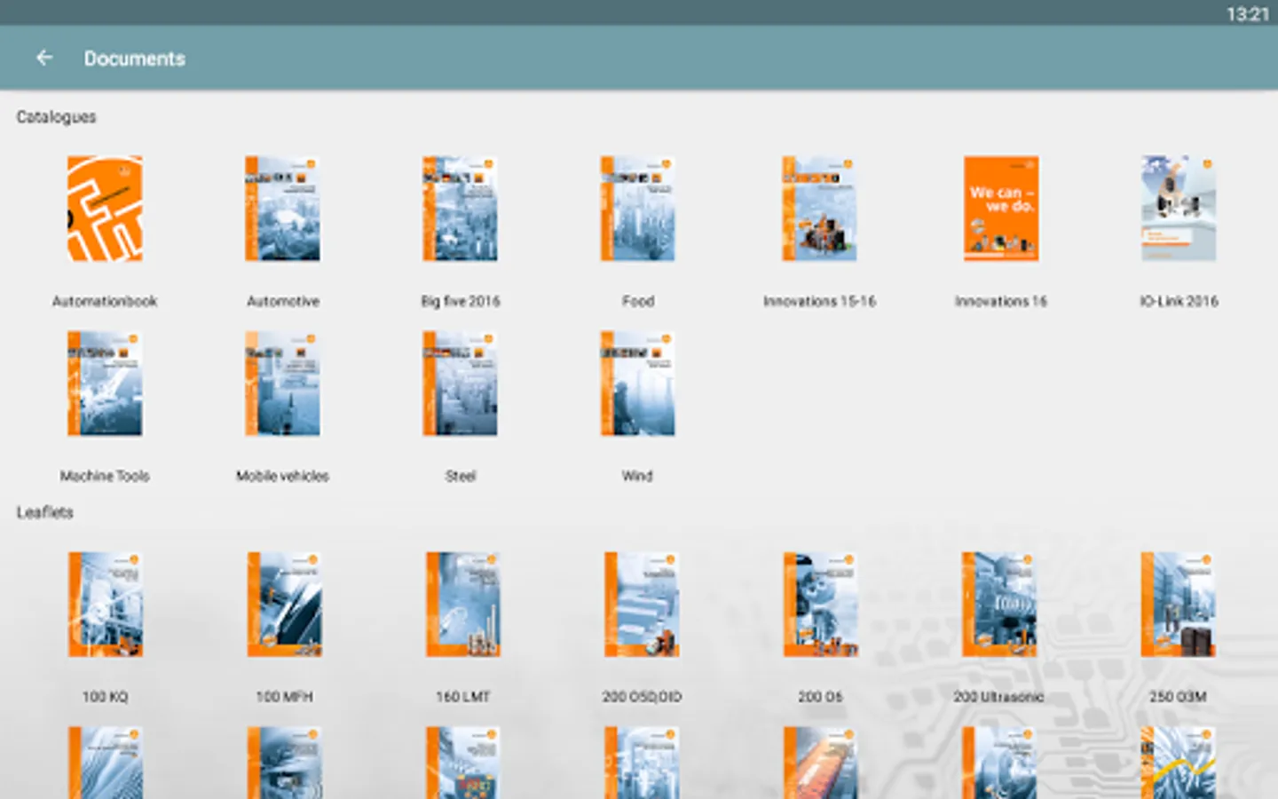Select the 'Innovations 15-16' label
Viewport: 1278px width, 799px height.
tap(819, 302)
